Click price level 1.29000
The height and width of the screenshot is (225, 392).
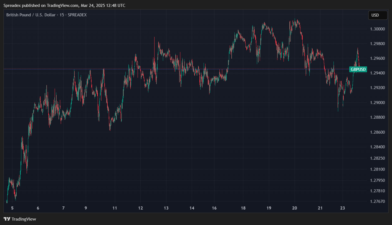(377, 103)
